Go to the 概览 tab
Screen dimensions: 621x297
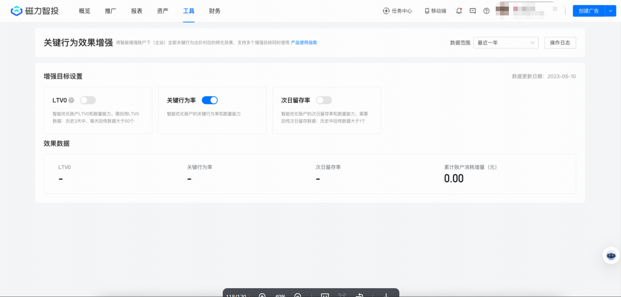point(85,11)
